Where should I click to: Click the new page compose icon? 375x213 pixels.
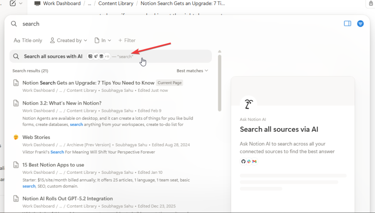click(x=13, y=3)
